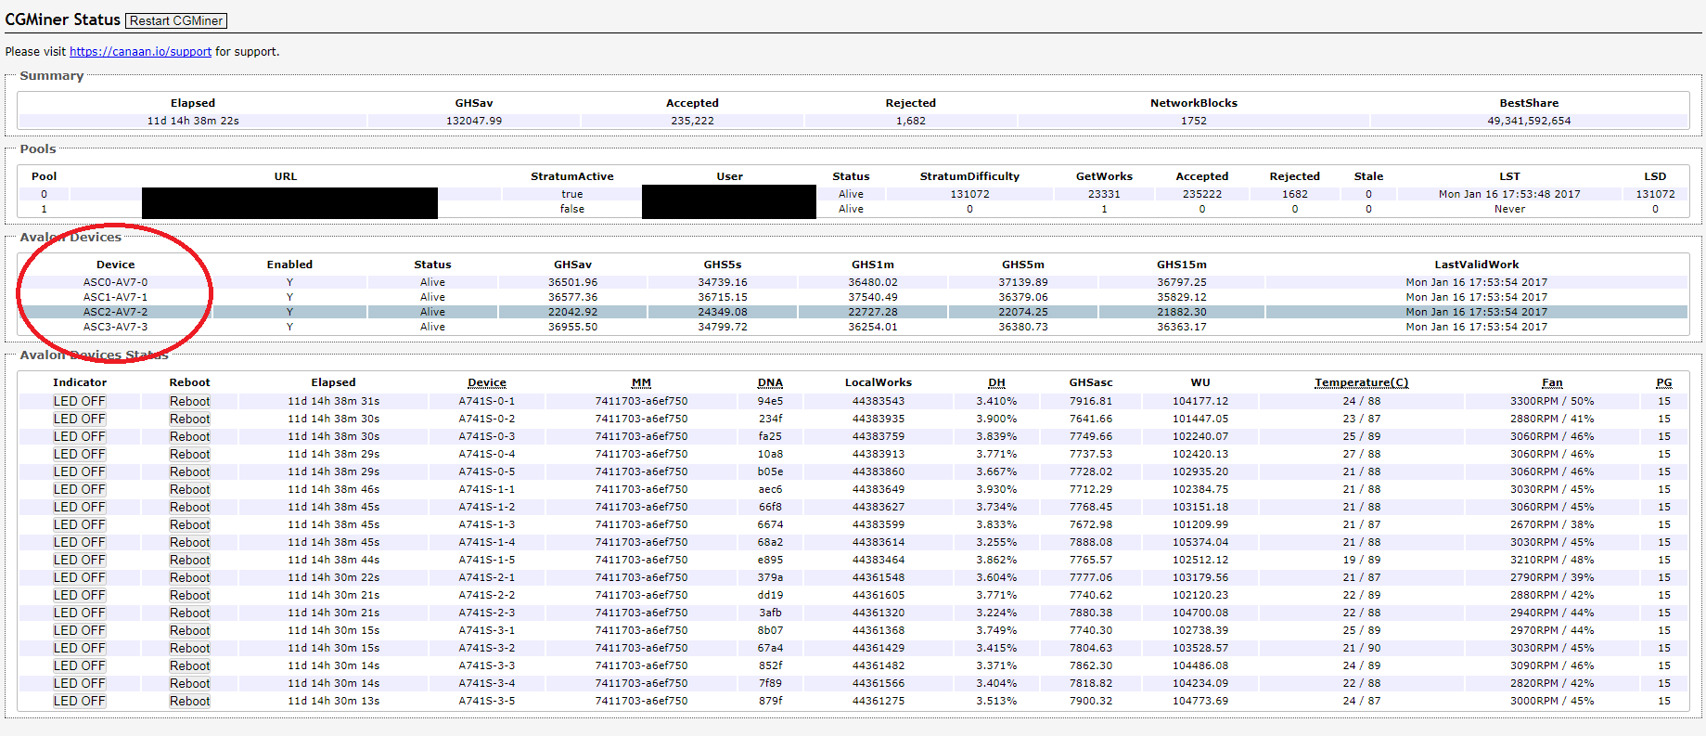Viewport: 1706px width, 736px height.
Task: Toggle LED OFF for device A741S-3-5
Action: point(79,701)
